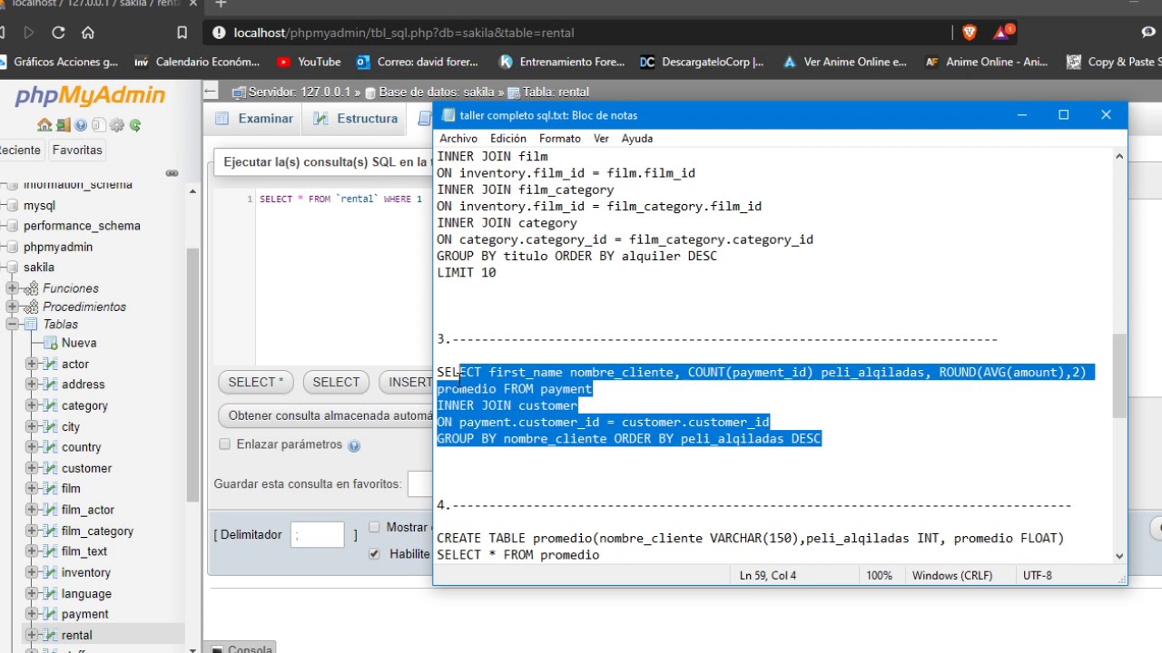This screenshot has width=1162, height=653.
Task: Open YouTube bookmark in bookmarks bar
Action: coord(309,62)
